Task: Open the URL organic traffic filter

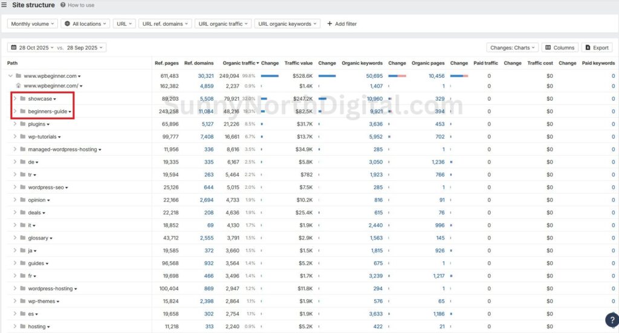Action: click(x=223, y=24)
